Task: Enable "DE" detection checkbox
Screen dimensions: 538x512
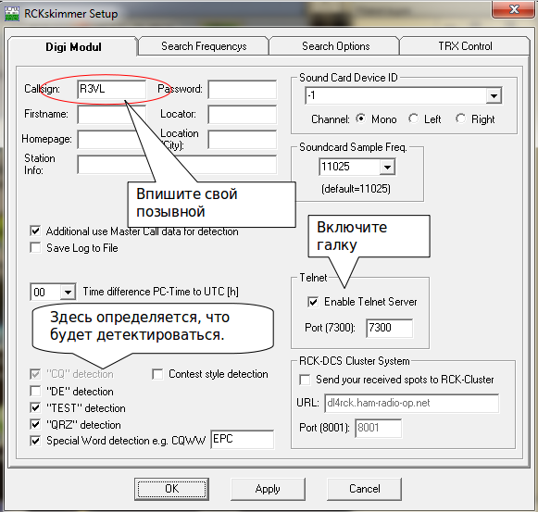Action: click(35, 391)
